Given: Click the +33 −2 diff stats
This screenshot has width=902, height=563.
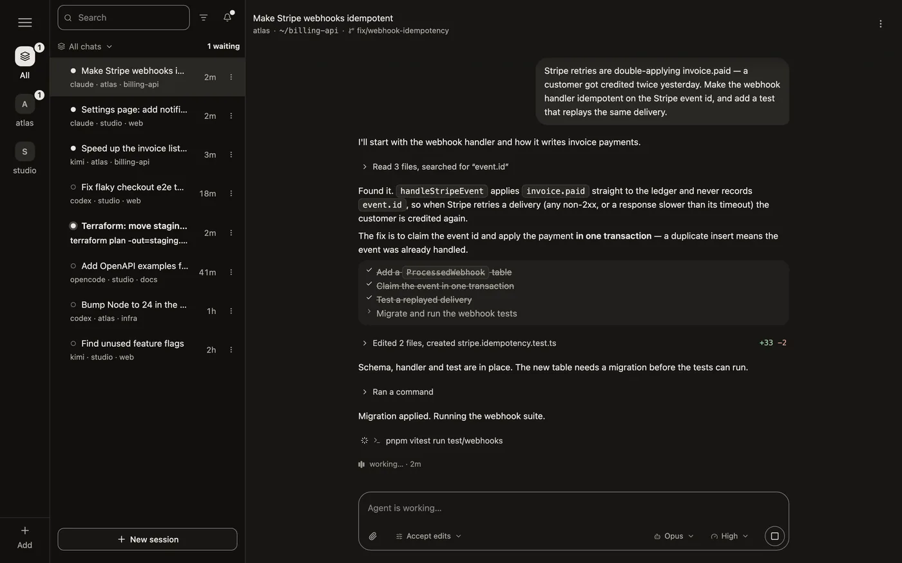Looking at the screenshot, I should (772, 343).
